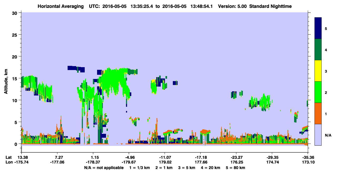The width and height of the screenshot is (342, 175).
Task: Click longitude value 177.66
Action: 200,162
